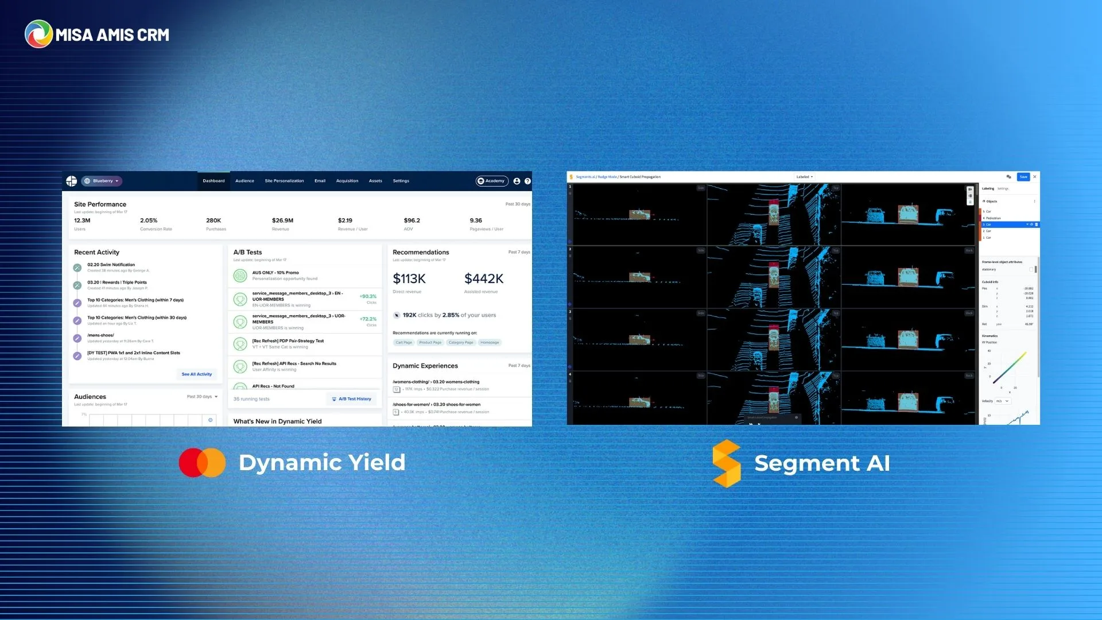Select the 2 Car object in the list
The width and height of the screenshot is (1102, 620).
[x=1009, y=231]
